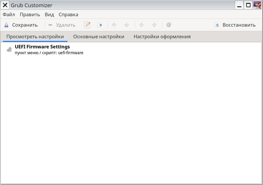Screen dimensions: 263x185
Task: Click the right arrow toolbar icon
Action: point(154,25)
